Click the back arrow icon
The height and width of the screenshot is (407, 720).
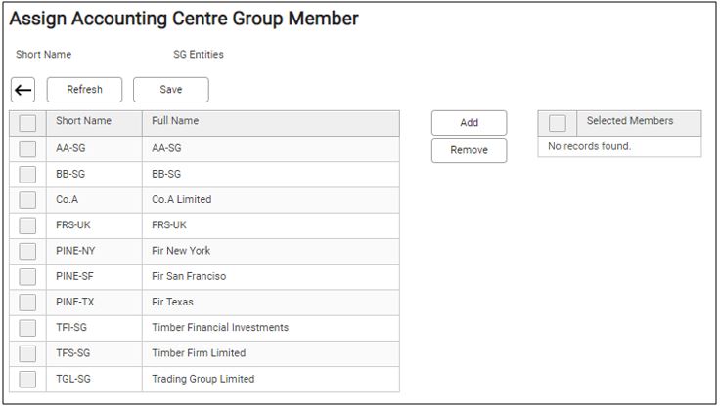23,90
